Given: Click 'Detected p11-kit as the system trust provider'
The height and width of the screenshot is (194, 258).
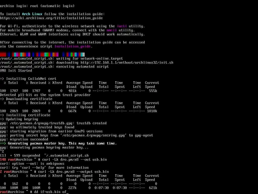Looking at the screenshot, I should [45, 95].
